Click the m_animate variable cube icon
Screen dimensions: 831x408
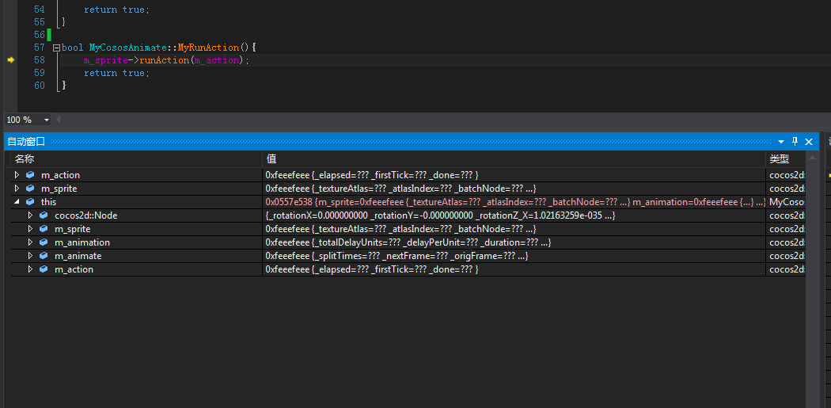tap(44, 256)
